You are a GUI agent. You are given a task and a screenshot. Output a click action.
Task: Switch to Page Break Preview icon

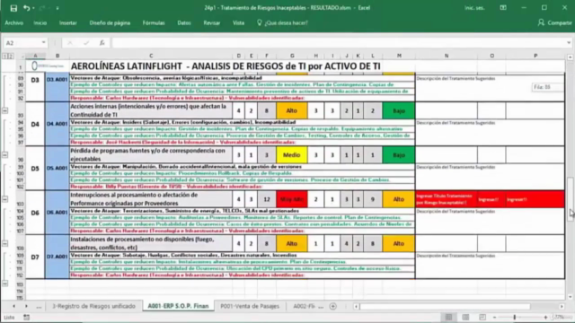(x=482, y=317)
